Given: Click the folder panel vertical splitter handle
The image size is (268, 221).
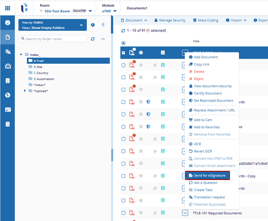Looking at the screenshot, I should click(x=112, y=154).
